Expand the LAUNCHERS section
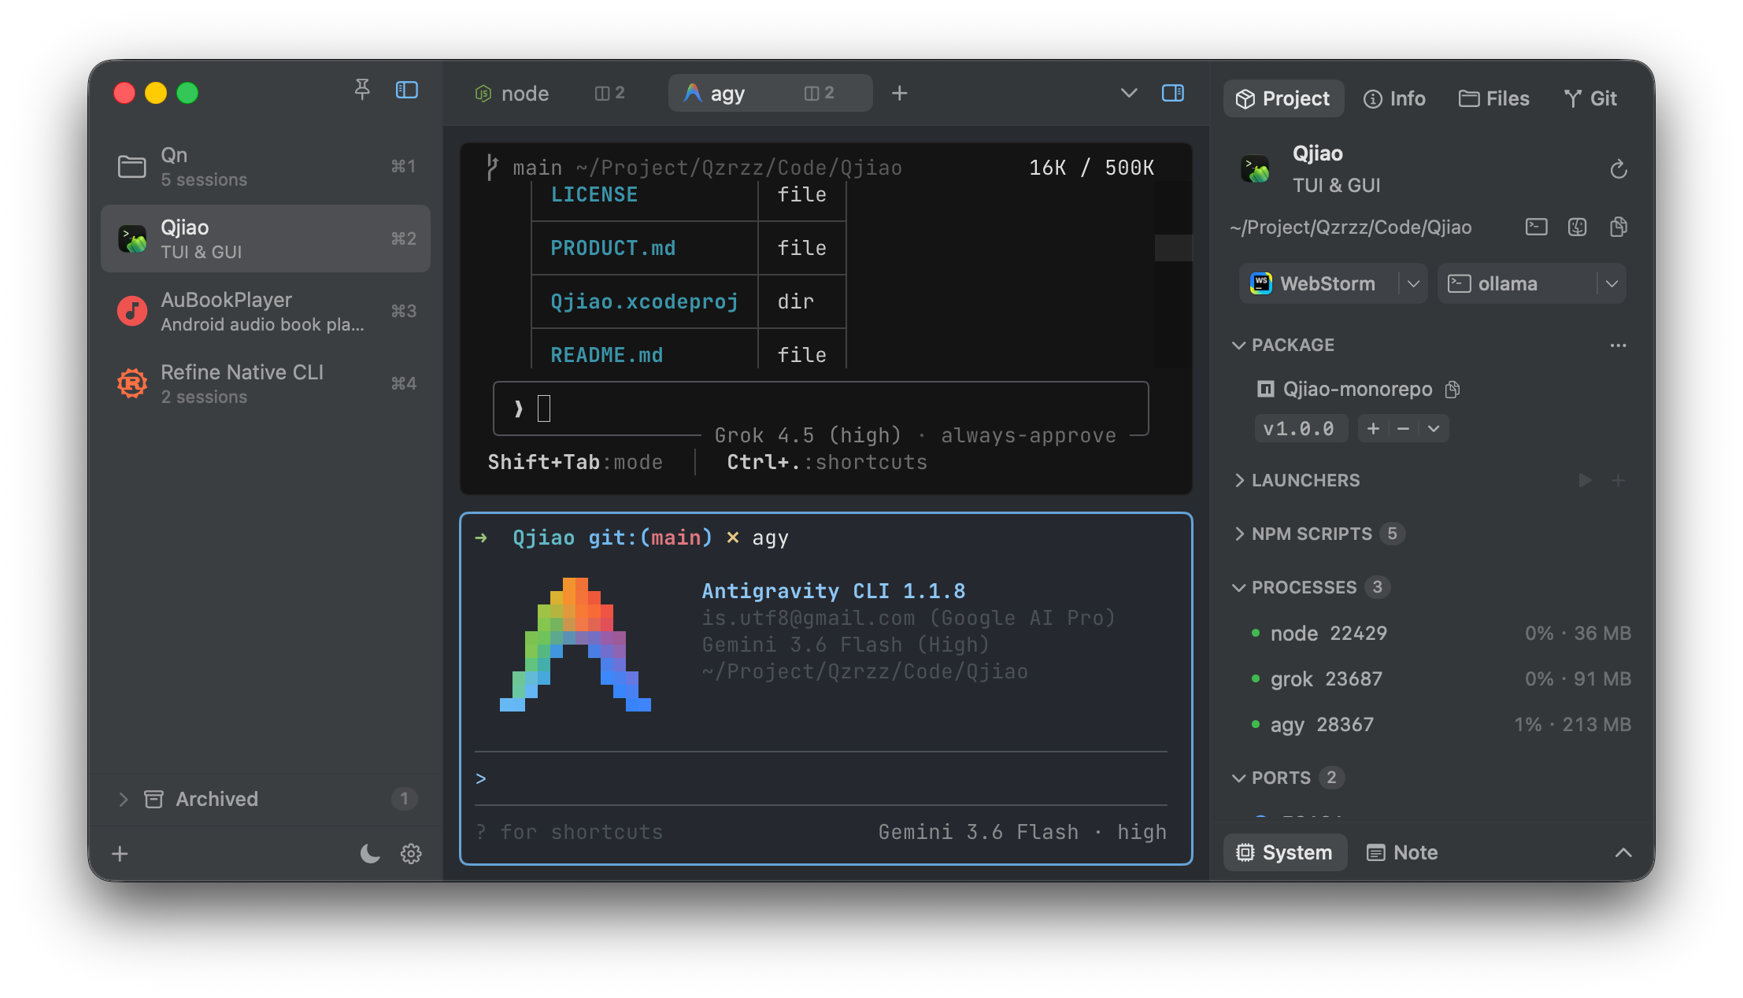Viewport: 1743px width, 998px height. tap(1239, 480)
